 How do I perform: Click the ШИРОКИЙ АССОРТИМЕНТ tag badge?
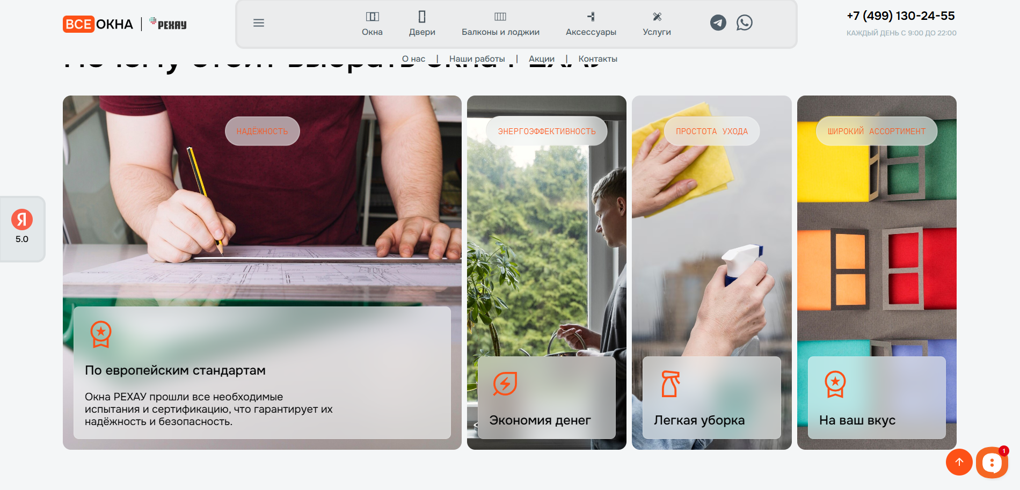pos(877,131)
